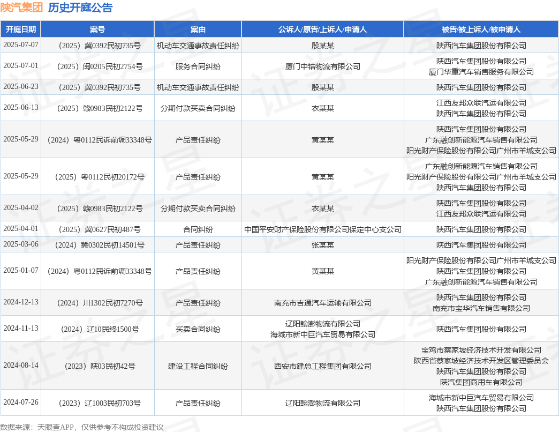Click 江西友邦众联汽运有限公司 in the 2025-06-13 row
Image resolution: width=559 pixels, height=432 pixels.
pyautogui.click(x=481, y=103)
